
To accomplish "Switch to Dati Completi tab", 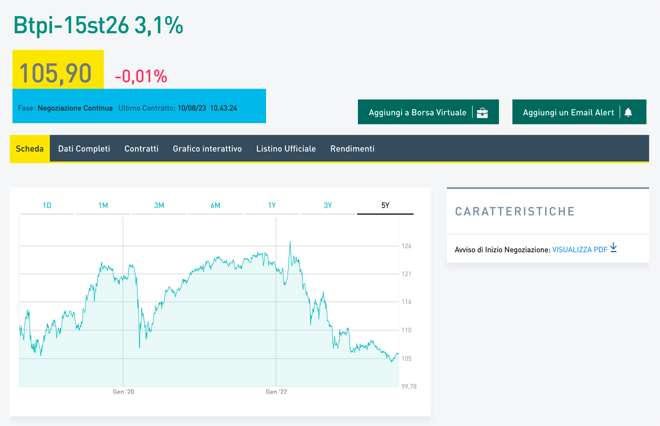I will click(x=84, y=149).
